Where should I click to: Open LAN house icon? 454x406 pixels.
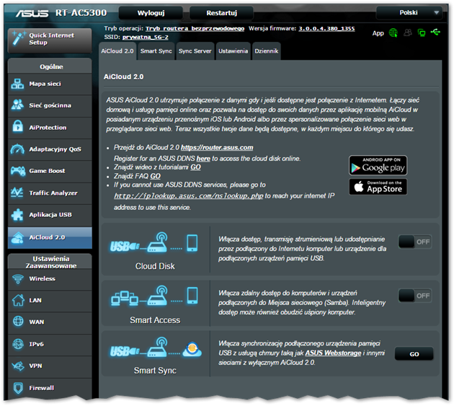(18, 300)
